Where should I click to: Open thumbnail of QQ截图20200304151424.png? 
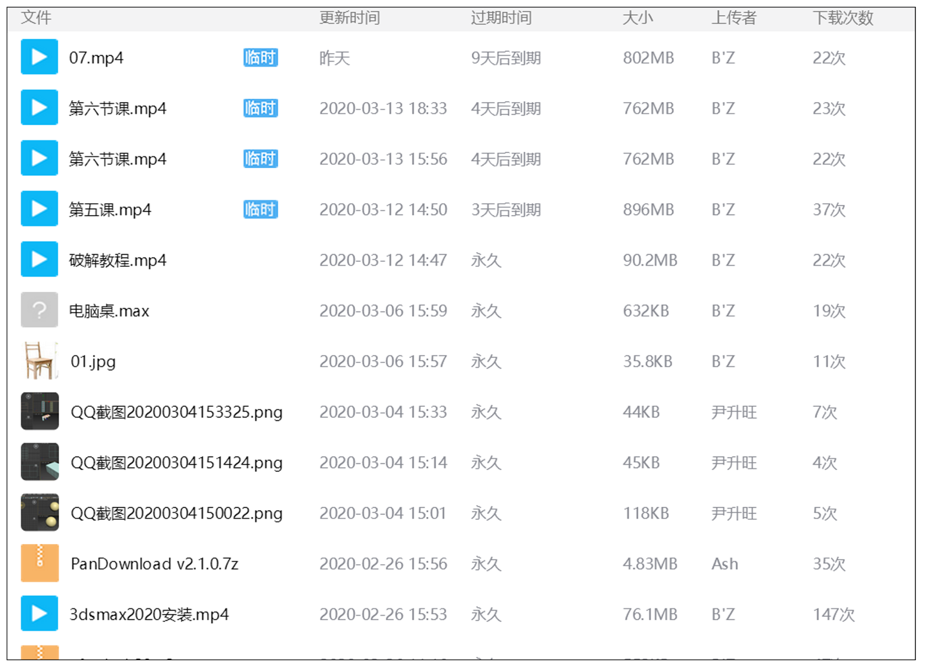tap(39, 462)
